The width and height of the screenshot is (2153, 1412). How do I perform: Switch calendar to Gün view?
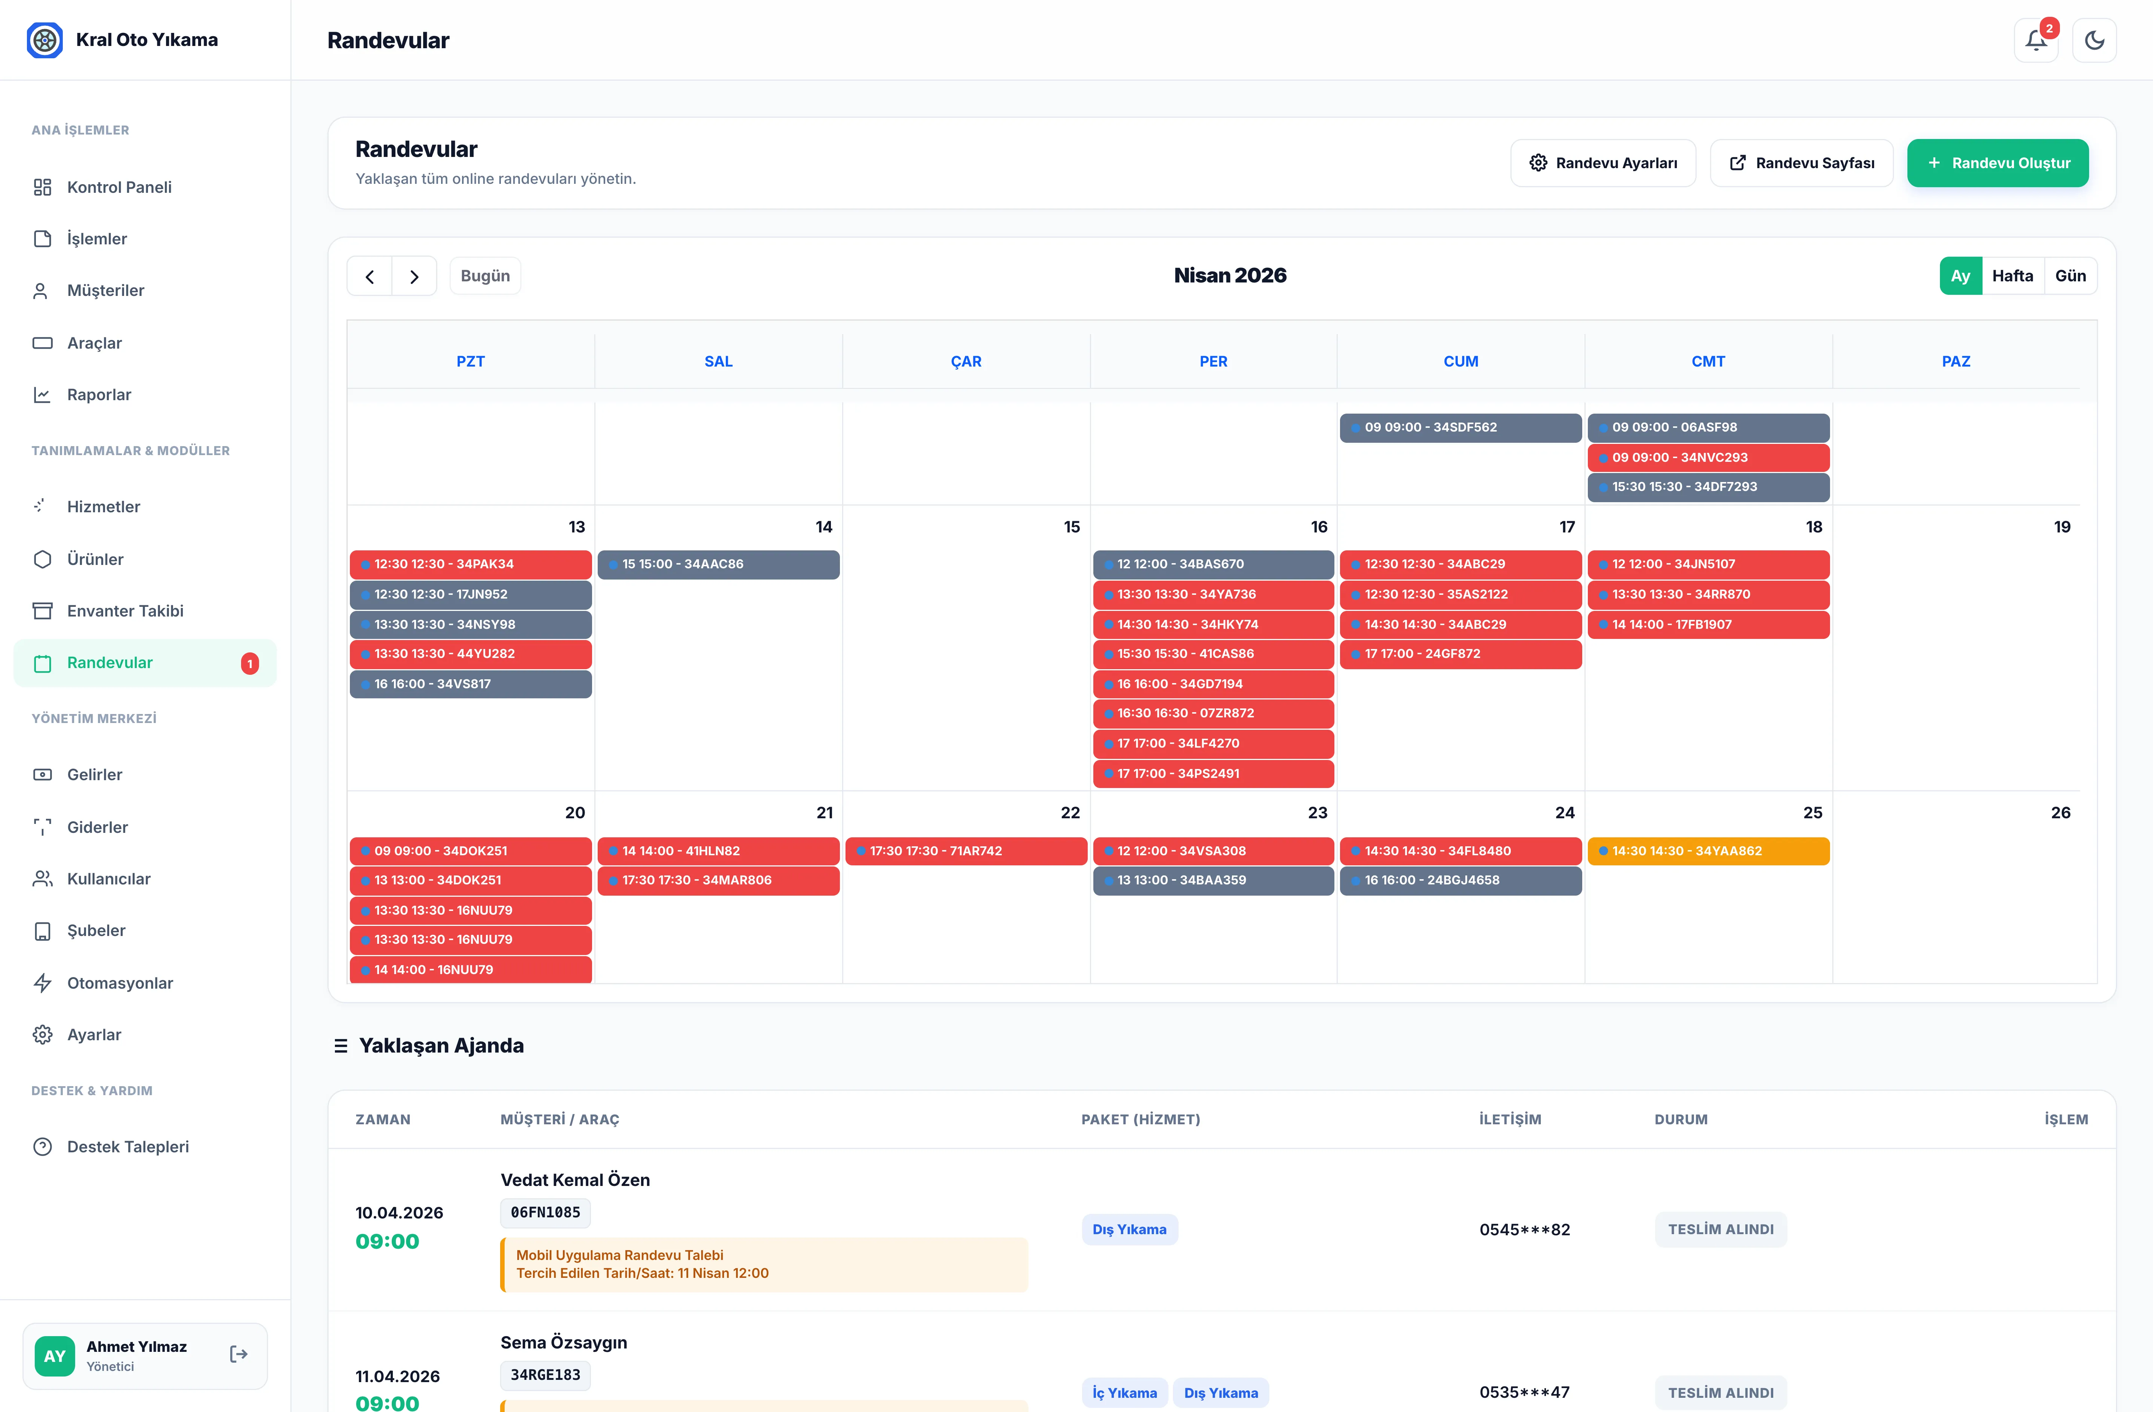[2071, 276]
